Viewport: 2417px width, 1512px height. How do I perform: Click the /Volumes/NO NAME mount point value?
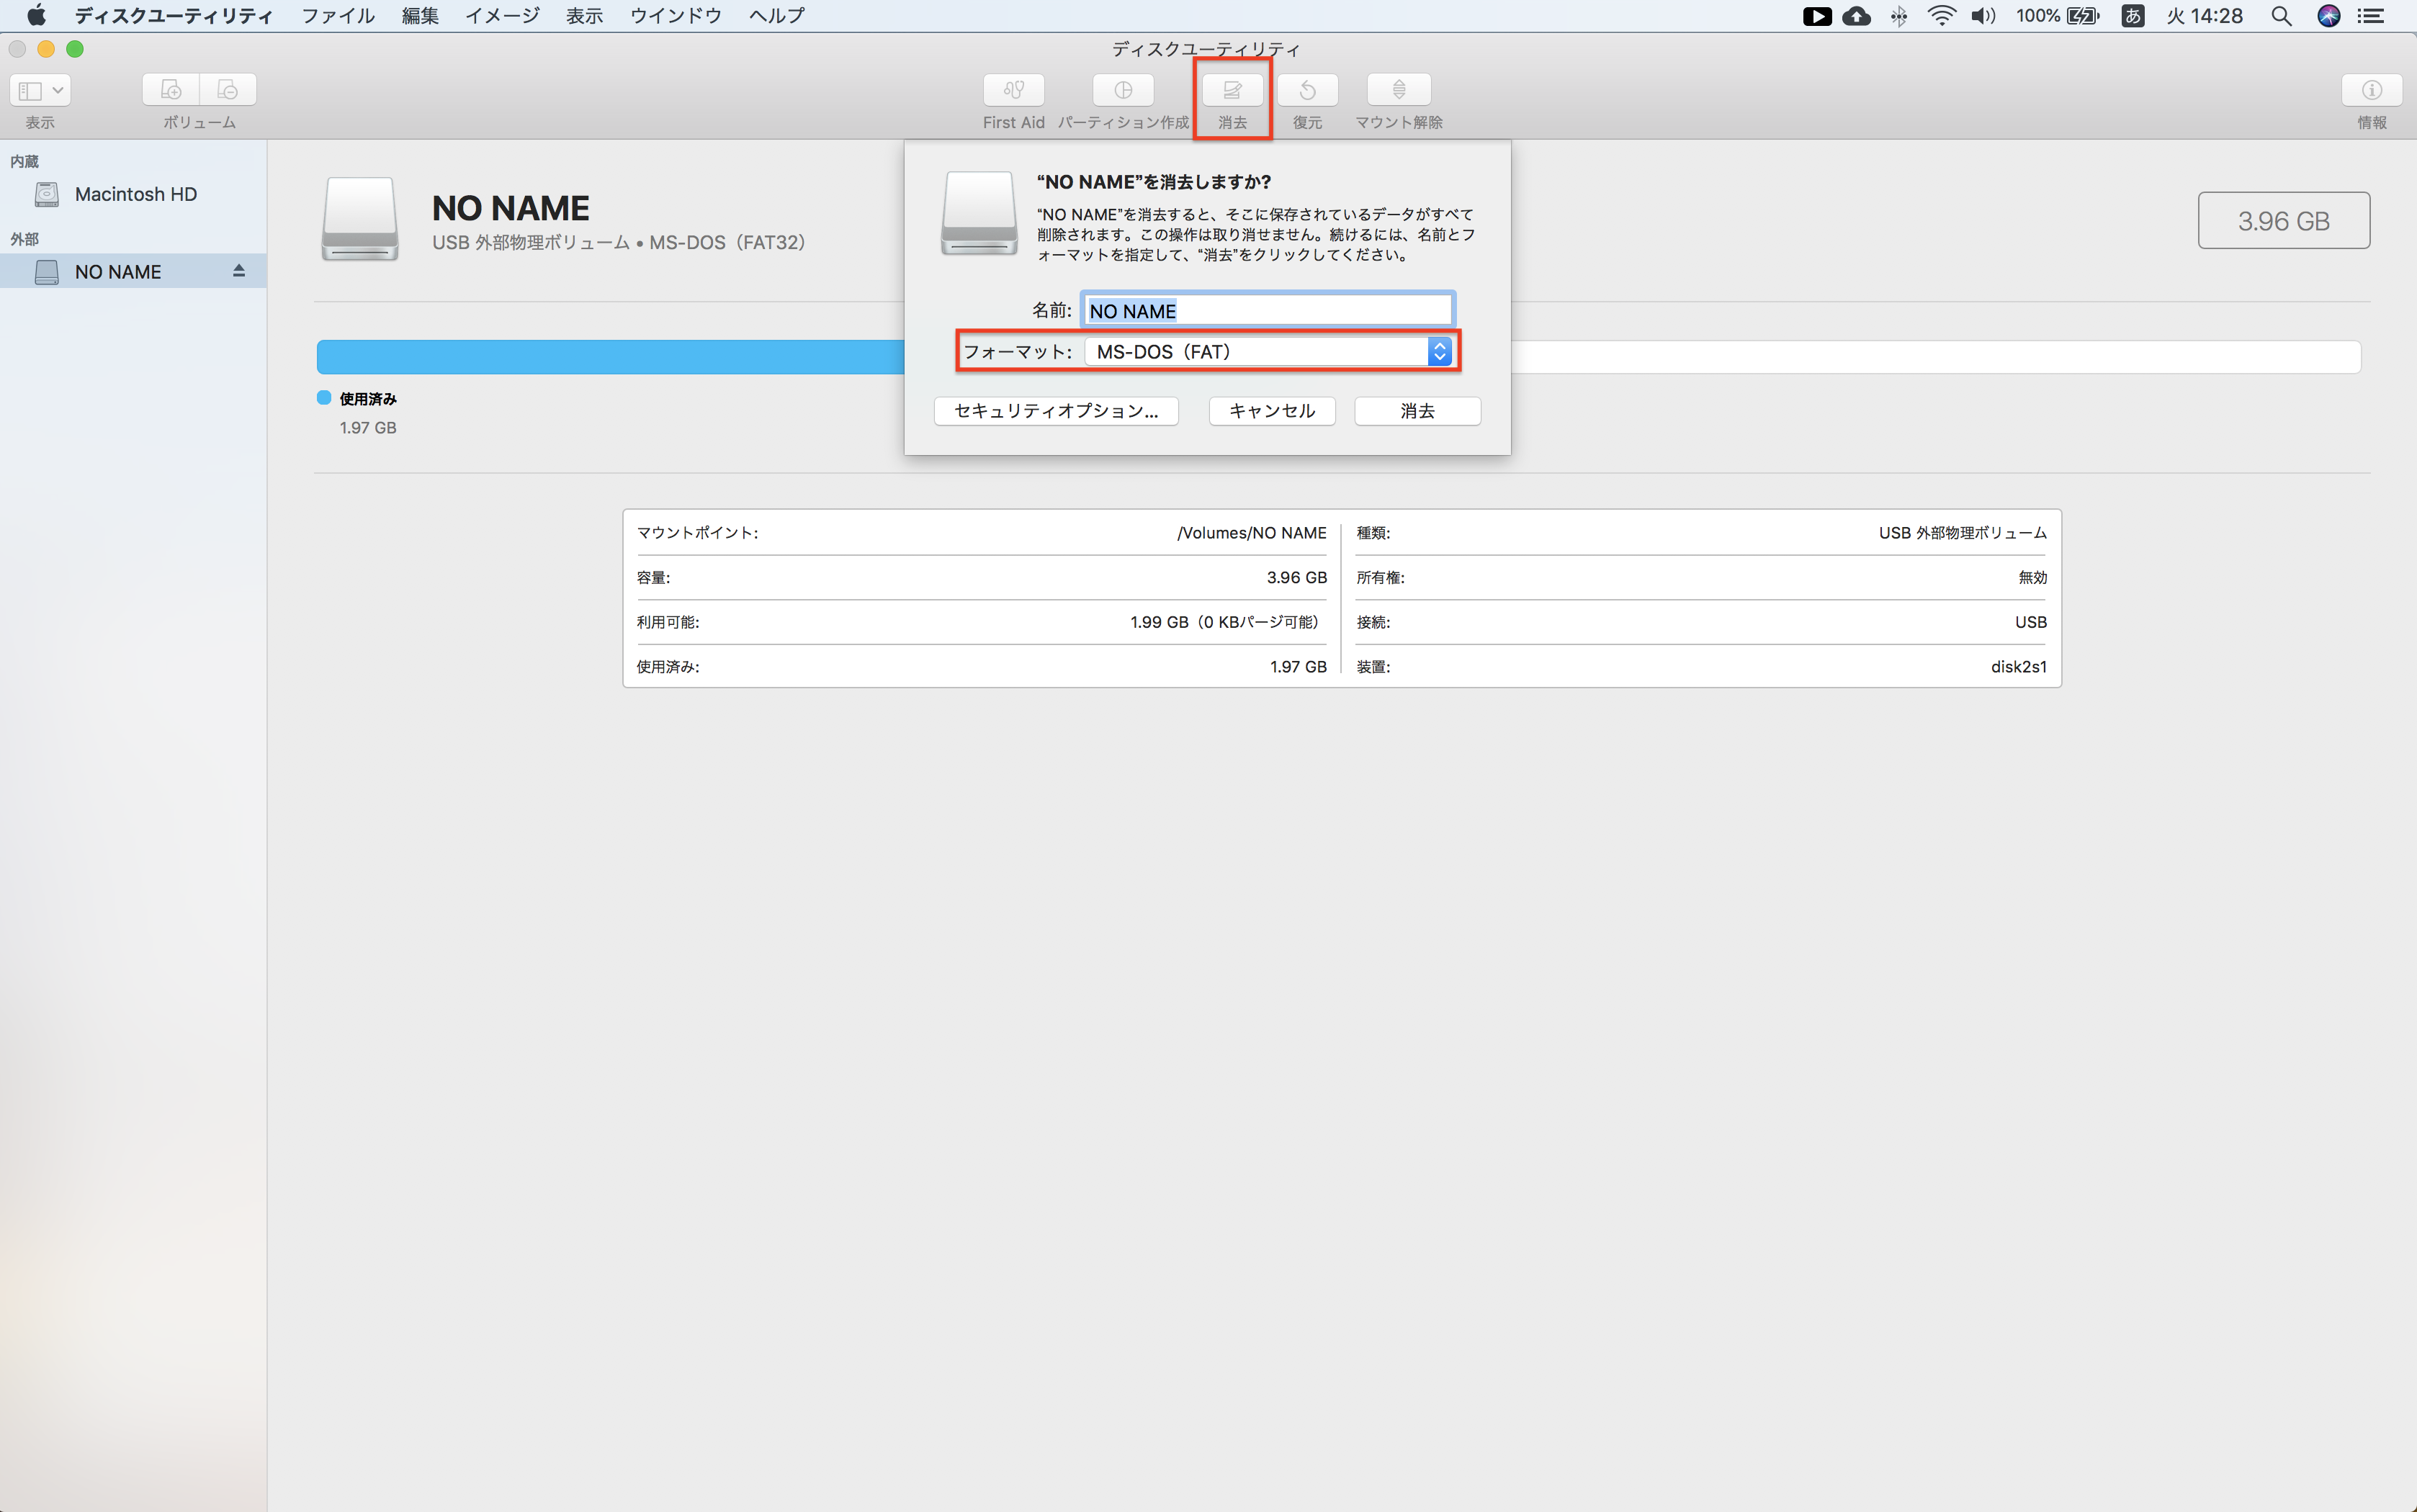click(x=1252, y=533)
